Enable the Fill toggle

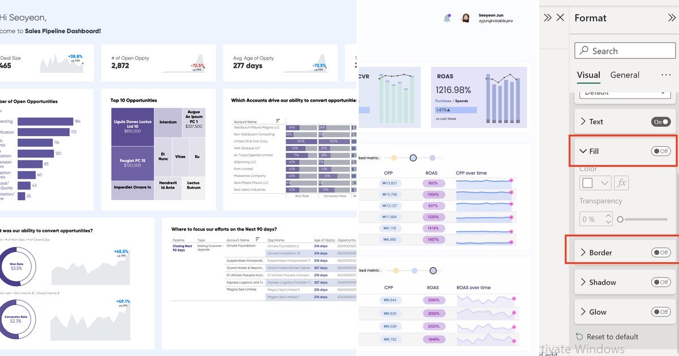coord(661,151)
